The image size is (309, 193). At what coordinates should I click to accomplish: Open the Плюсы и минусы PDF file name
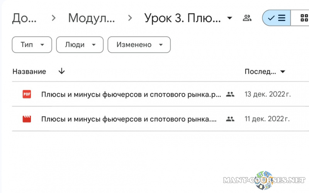click(131, 94)
